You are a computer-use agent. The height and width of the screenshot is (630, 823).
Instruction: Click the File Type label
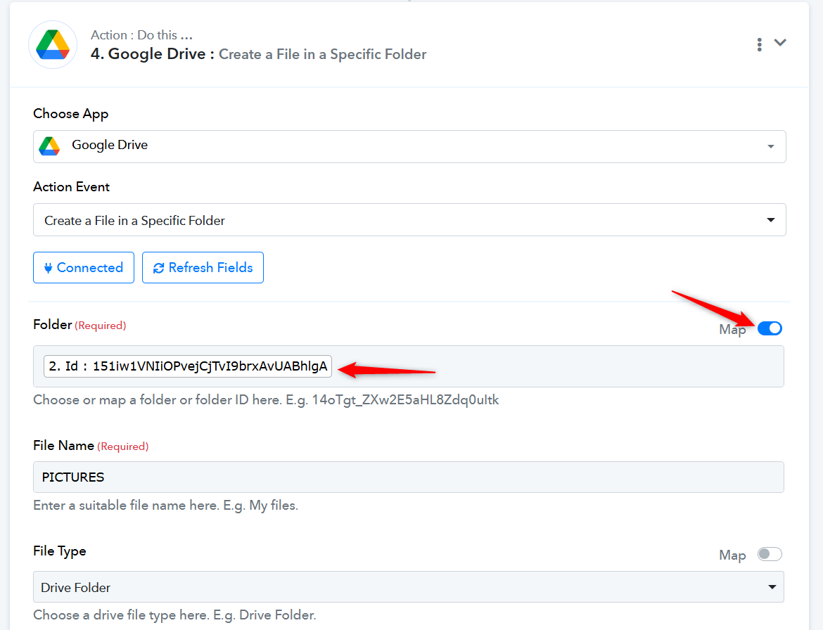(x=59, y=551)
